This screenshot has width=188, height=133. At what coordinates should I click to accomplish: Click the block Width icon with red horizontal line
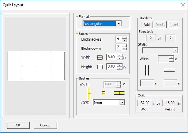click(100, 58)
